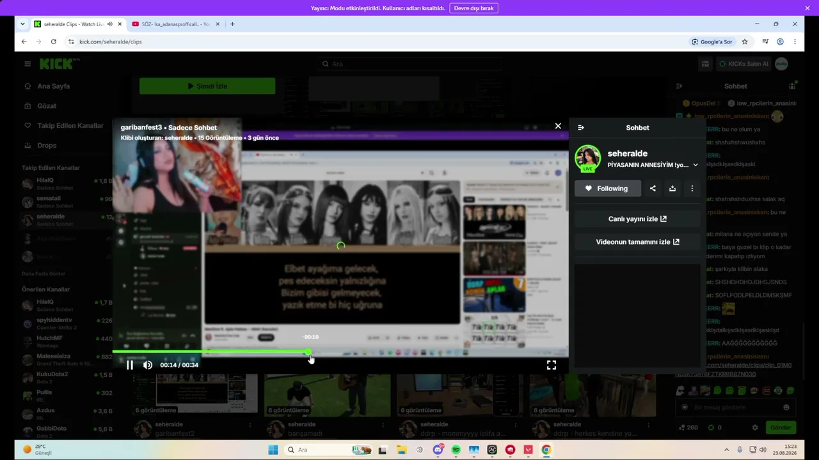Download the clip with the download icon
The image size is (819, 460).
[x=672, y=188]
